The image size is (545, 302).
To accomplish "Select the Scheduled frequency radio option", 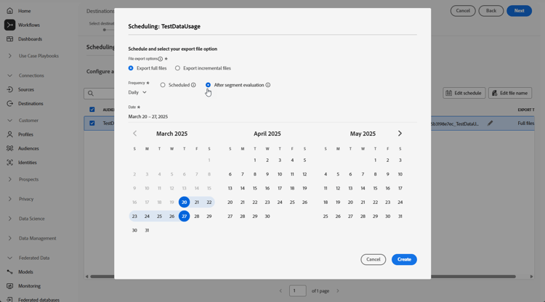I will tap(163, 85).
